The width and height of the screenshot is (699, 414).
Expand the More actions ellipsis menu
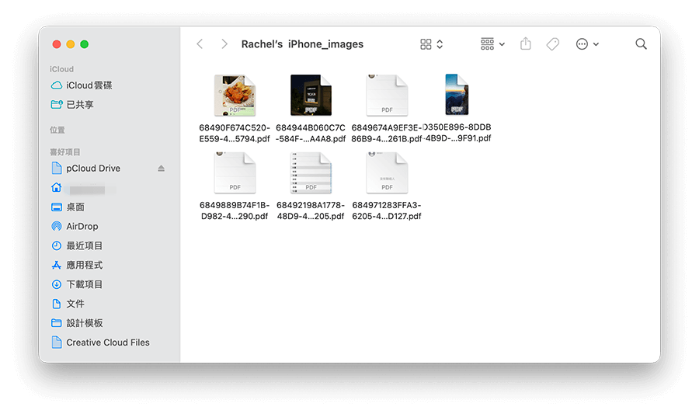(587, 44)
